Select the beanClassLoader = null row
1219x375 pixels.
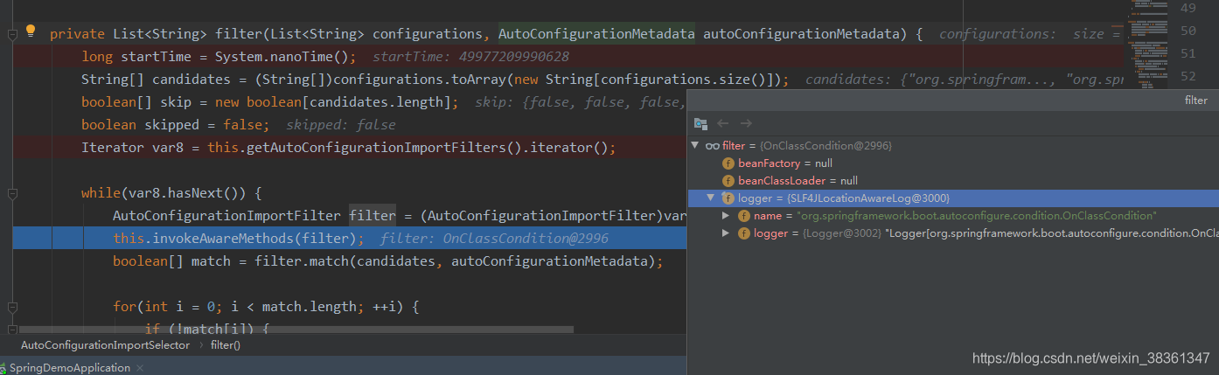pyautogui.click(x=952, y=181)
